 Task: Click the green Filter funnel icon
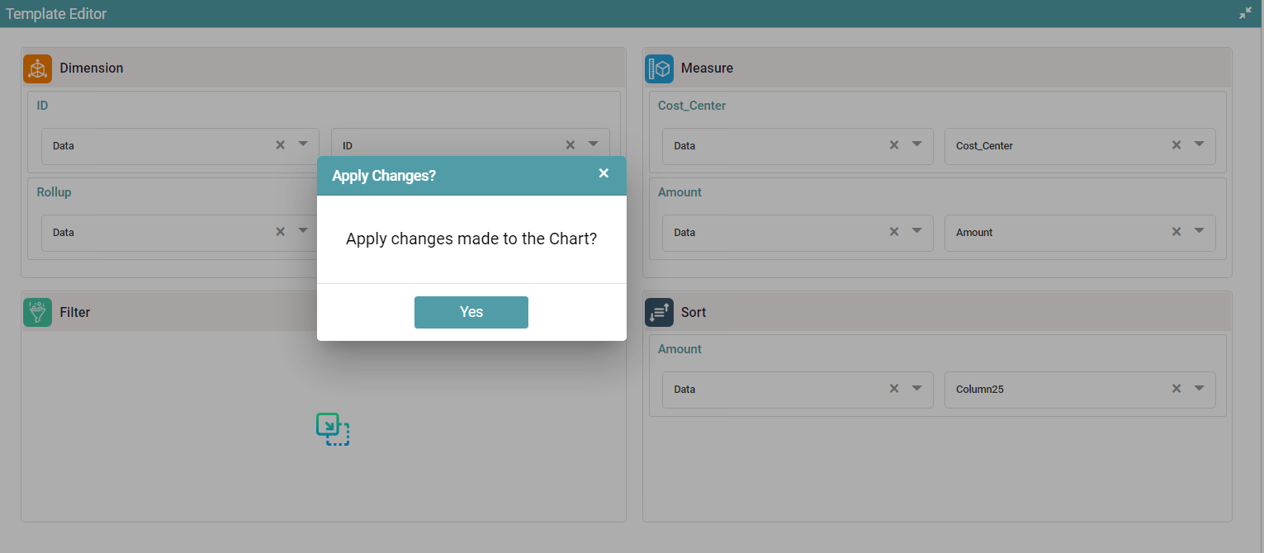point(37,312)
